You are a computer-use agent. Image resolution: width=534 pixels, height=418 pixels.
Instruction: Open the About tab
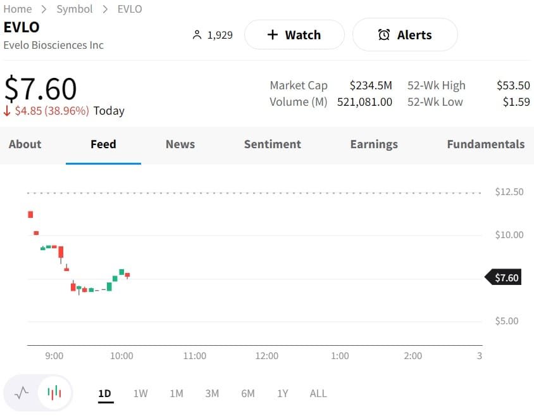click(25, 144)
